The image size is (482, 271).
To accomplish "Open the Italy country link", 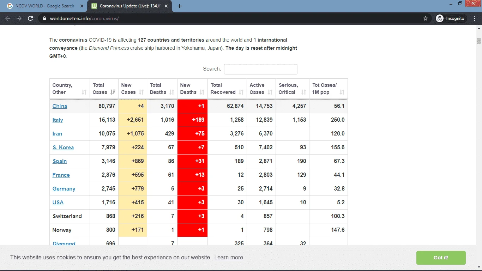I will pos(58,120).
